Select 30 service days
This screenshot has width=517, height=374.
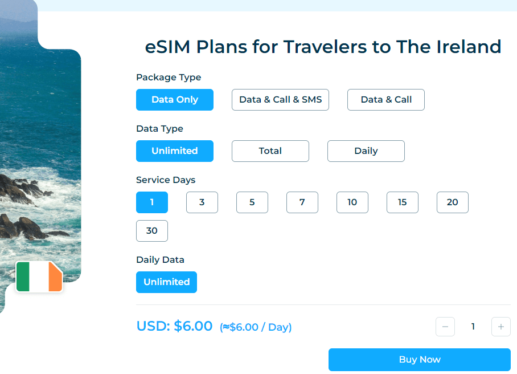[152, 231]
